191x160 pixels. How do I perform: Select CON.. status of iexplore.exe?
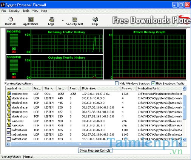48,94
